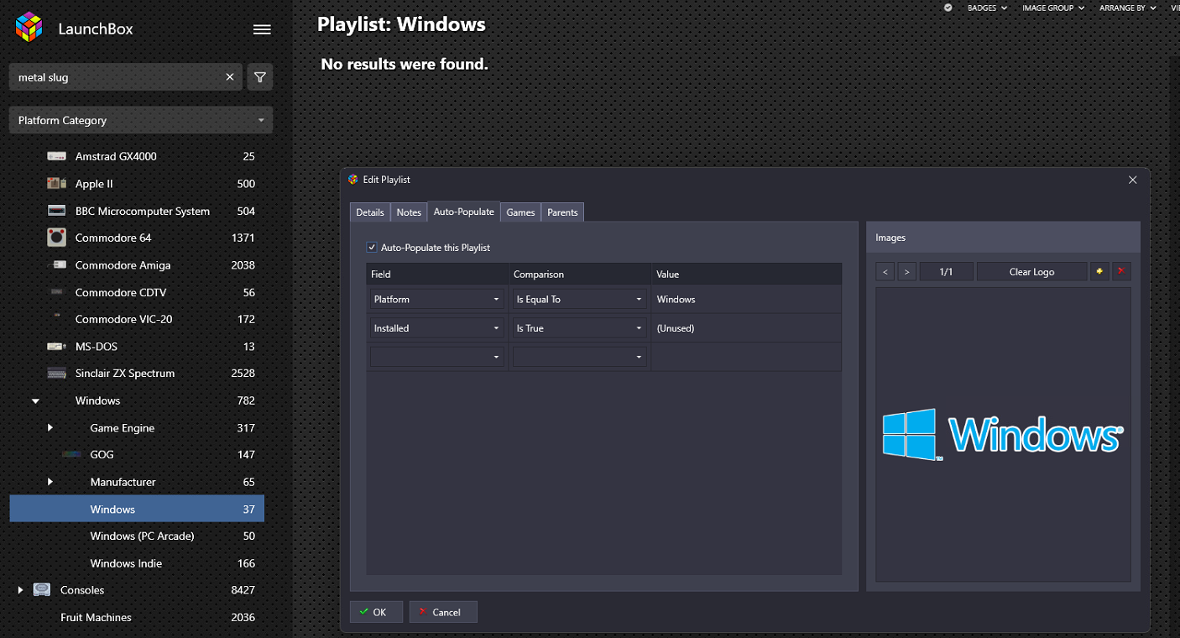Open the empty Field dropdown in third row
1180x638 pixels.
pos(437,357)
